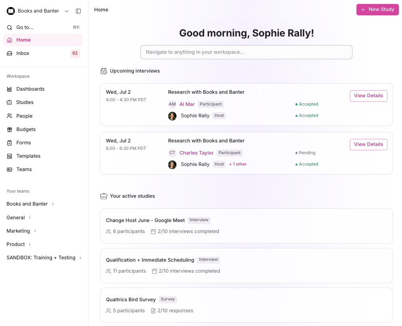Click the participants icon next to 11 participants
The image size is (402, 326).
(108, 271)
